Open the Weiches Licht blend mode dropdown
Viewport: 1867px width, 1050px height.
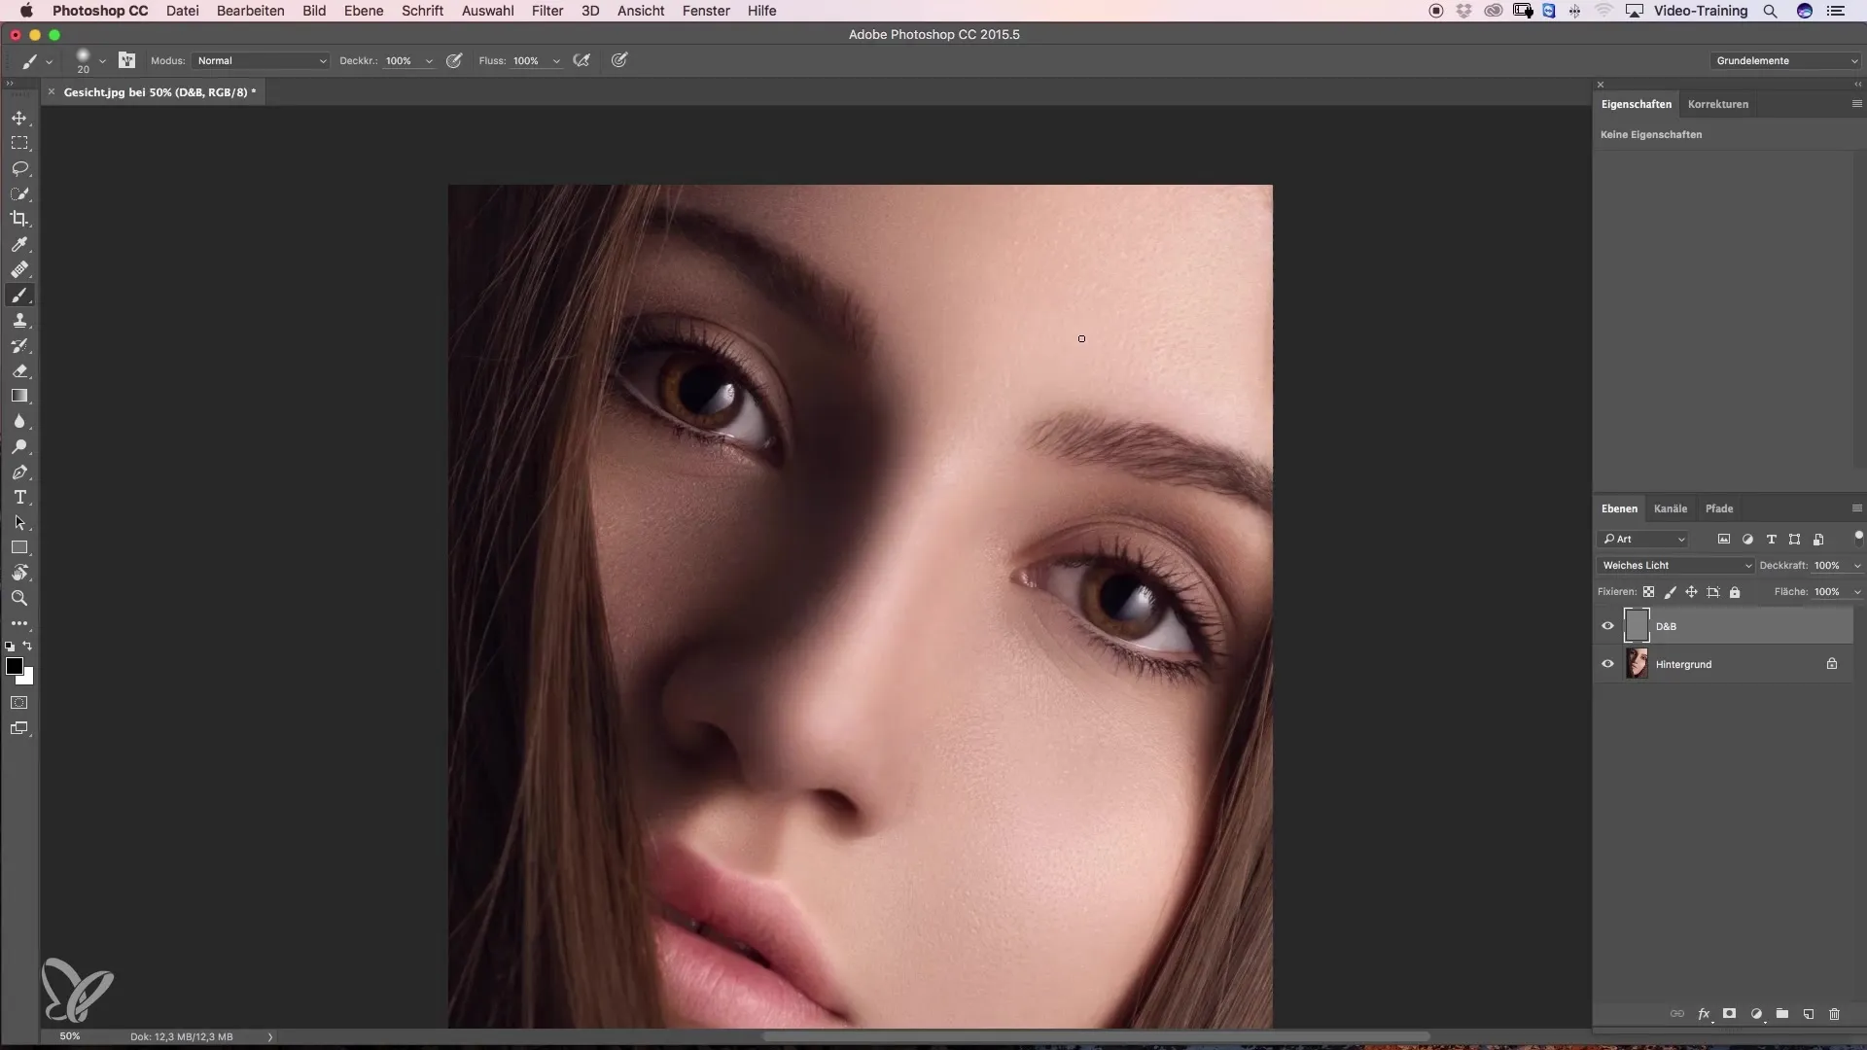[x=1675, y=565]
